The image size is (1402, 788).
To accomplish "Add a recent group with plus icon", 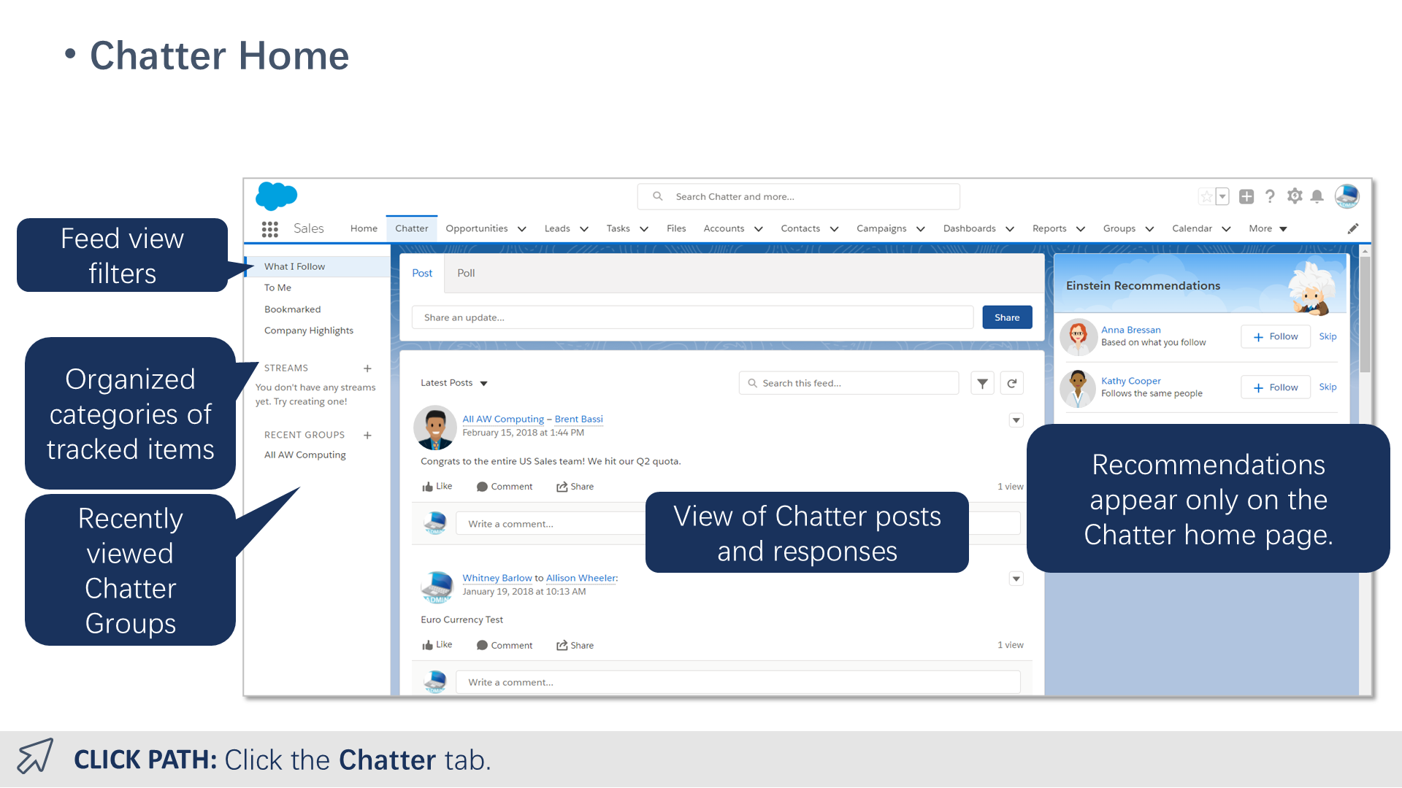I will (367, 435).
